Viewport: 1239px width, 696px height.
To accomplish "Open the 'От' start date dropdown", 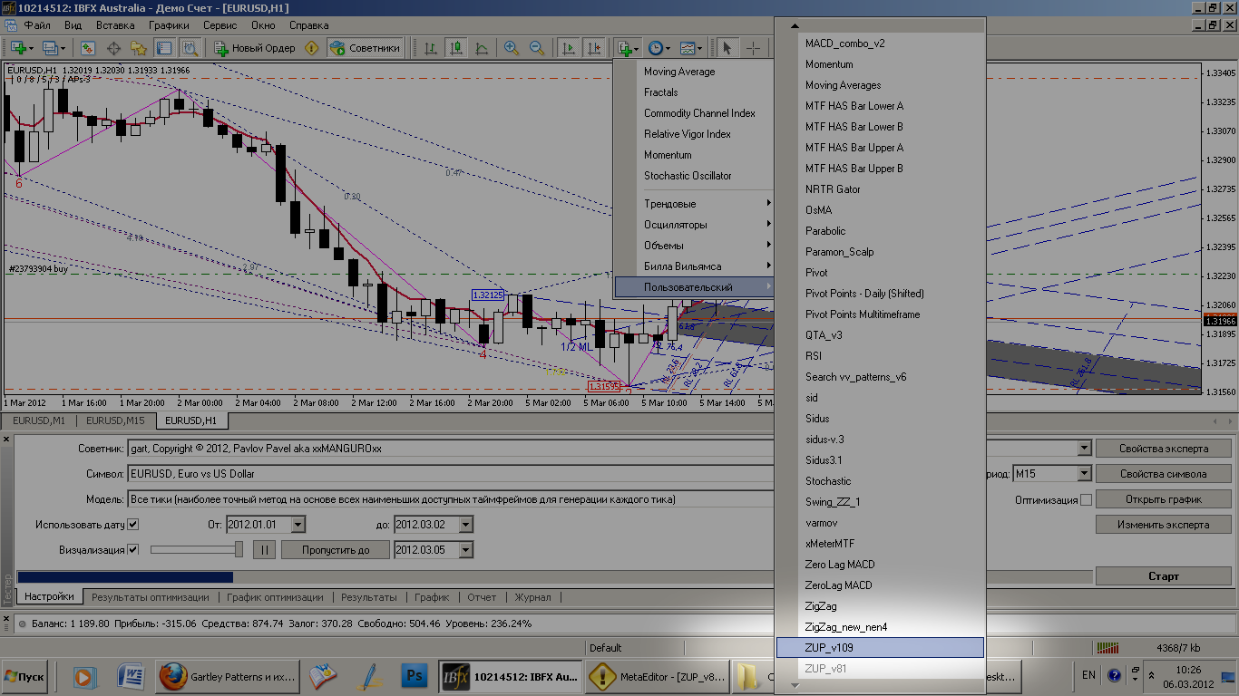I will (x=298, y=525).
